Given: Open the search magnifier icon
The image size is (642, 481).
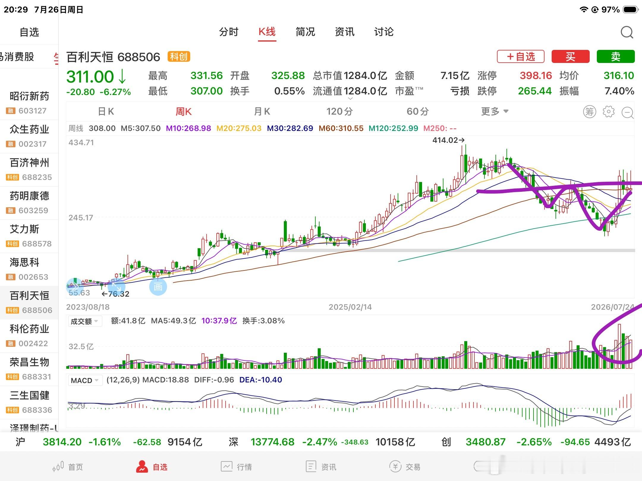Looking at the screenshot, I should pos(627,32).
